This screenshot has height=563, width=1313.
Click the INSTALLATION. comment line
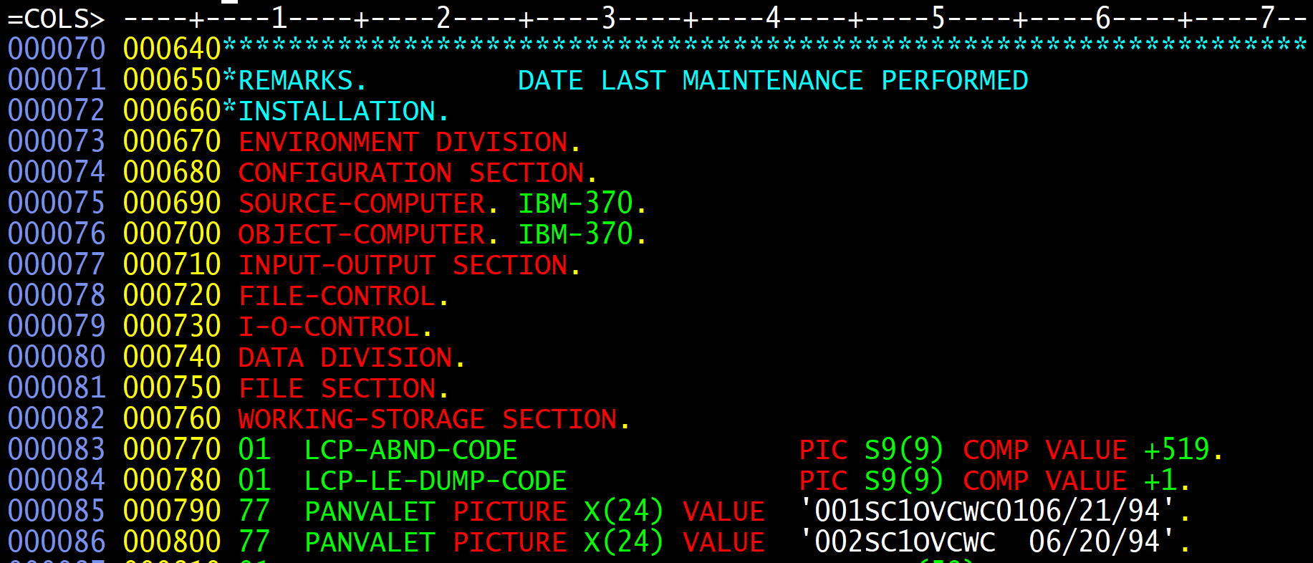pos(344,111)
